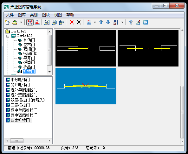Select the 其他门 category
This screenshot has height=154, width=188.
coord(29,40)
